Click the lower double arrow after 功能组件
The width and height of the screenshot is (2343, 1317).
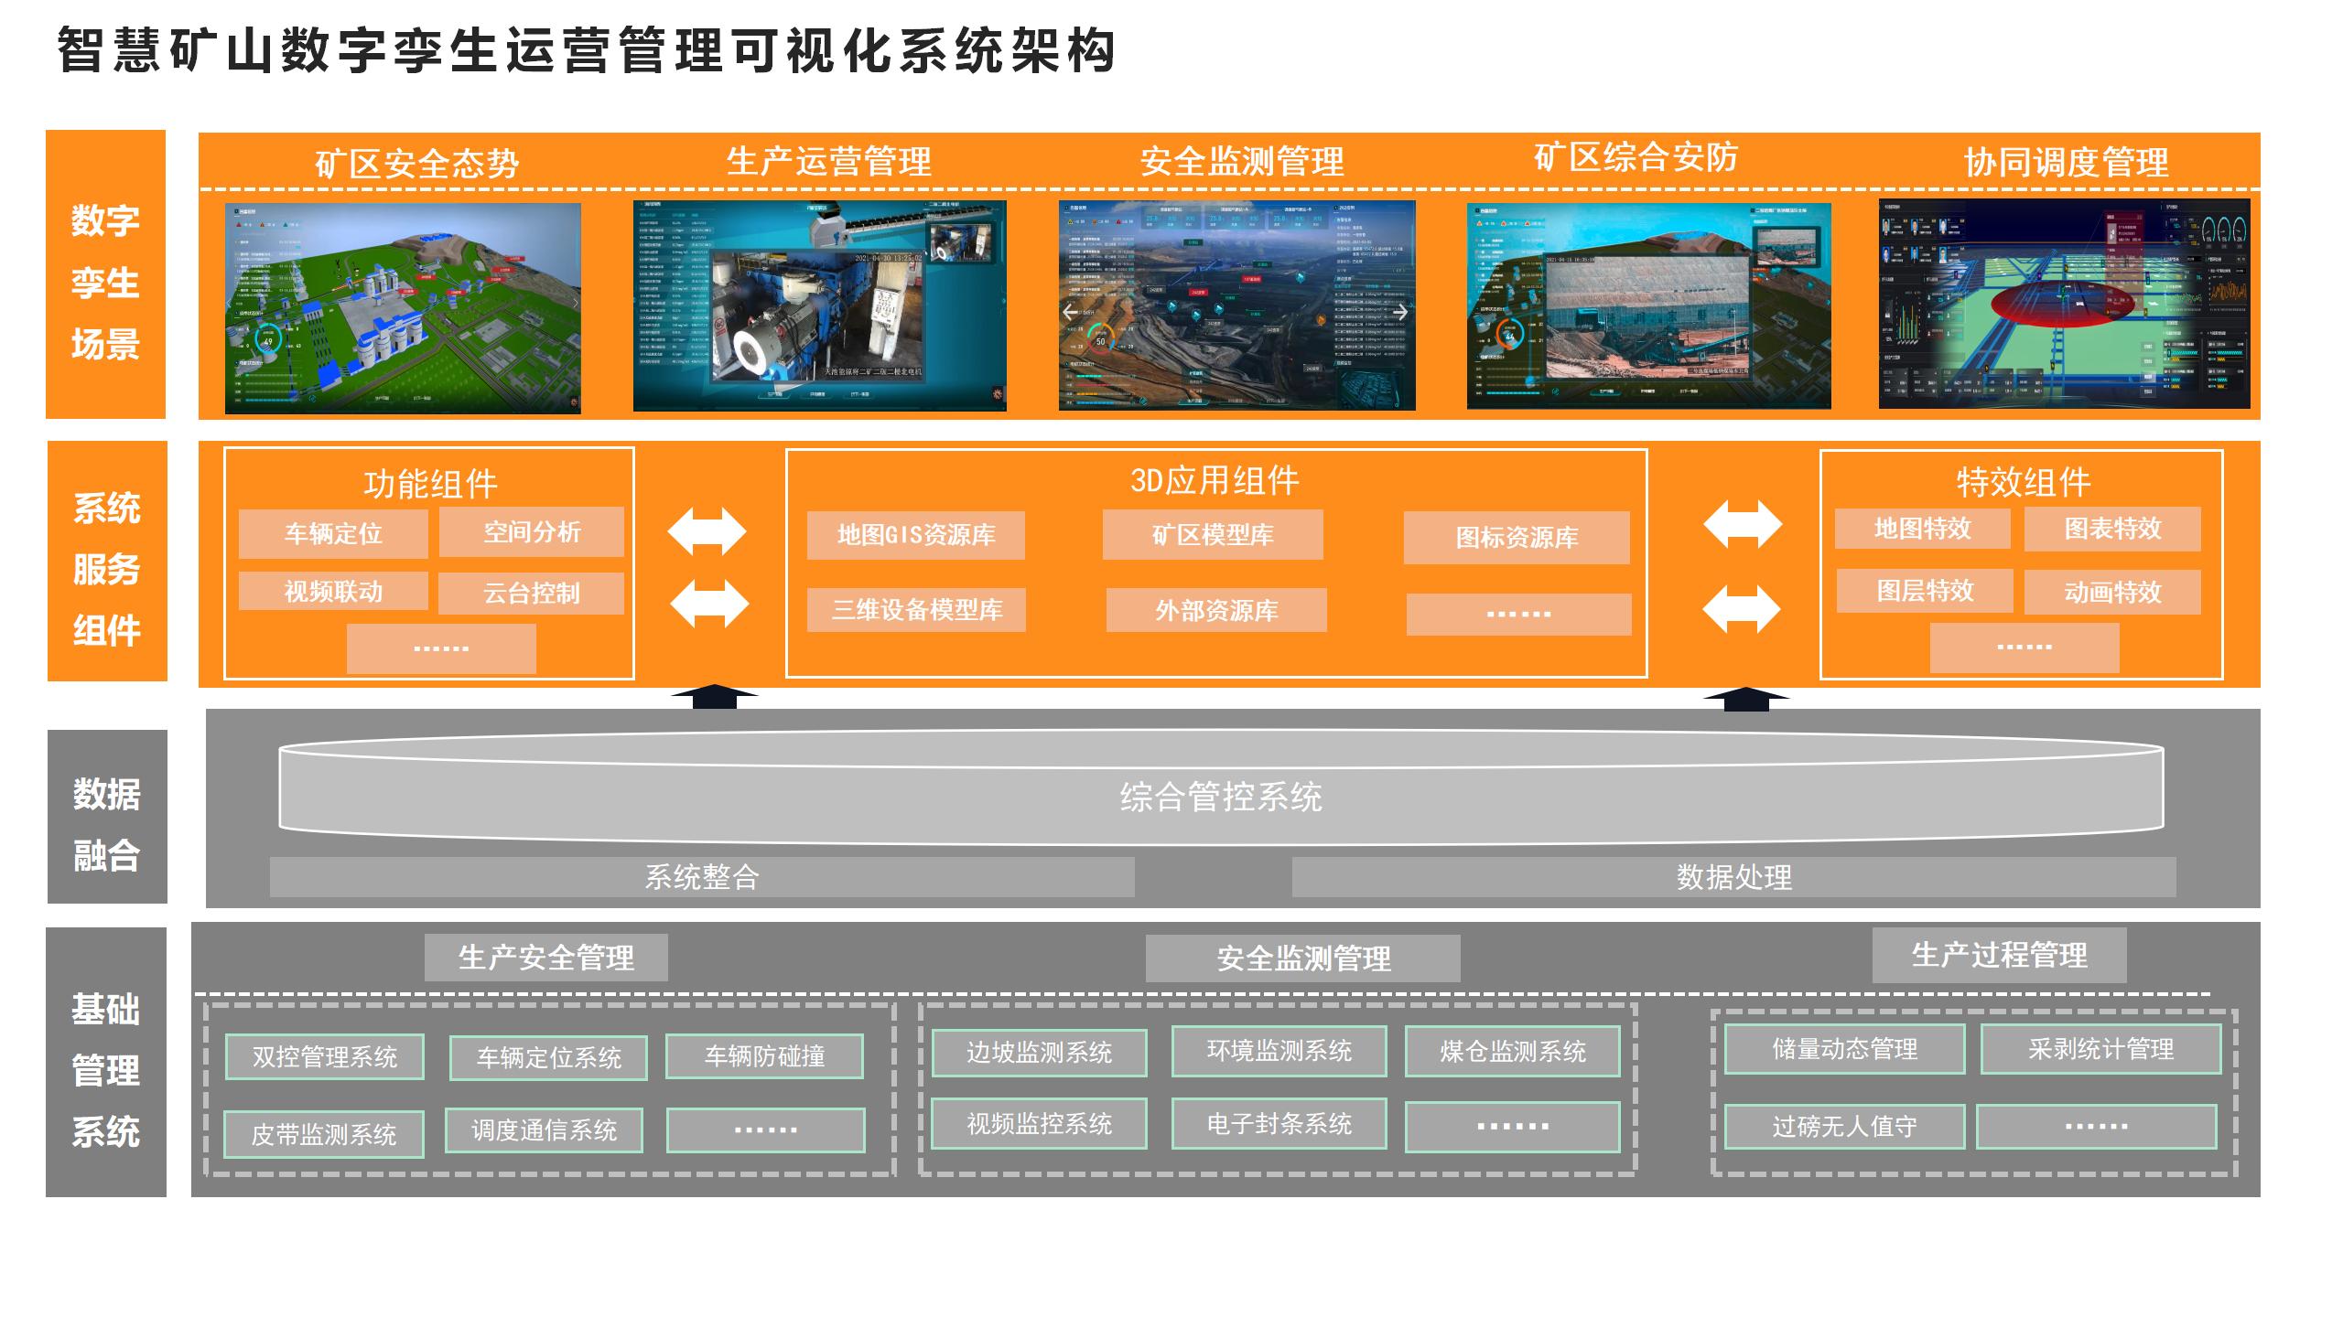pyautogui.click(x=709, y=604)
